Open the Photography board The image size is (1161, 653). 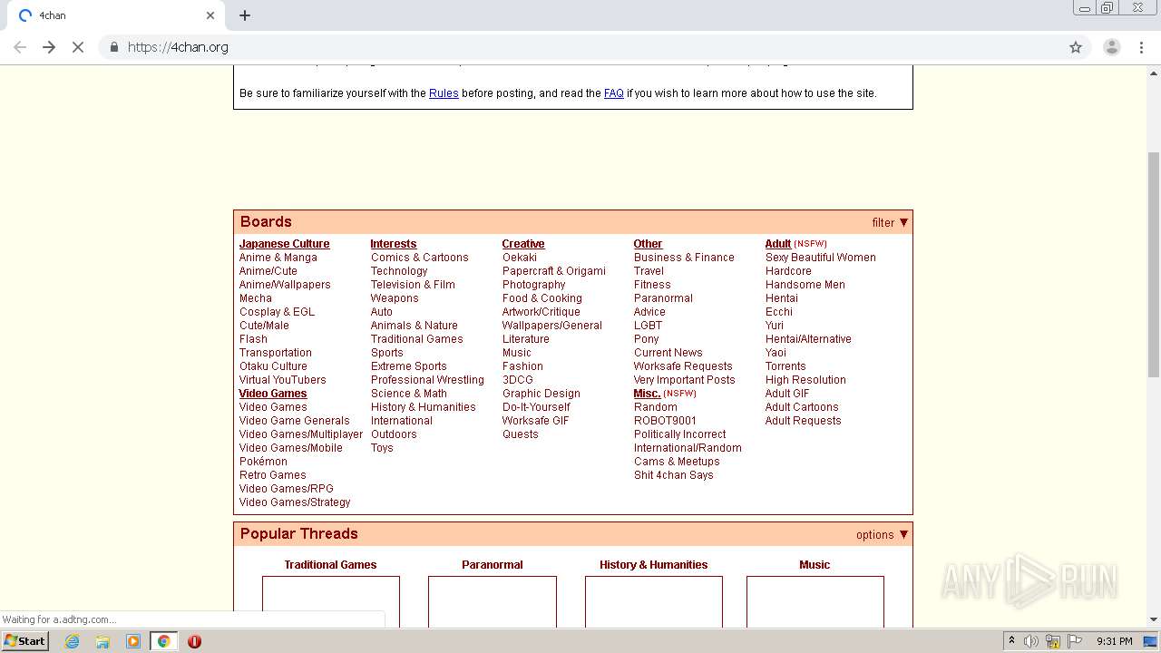click(x=534, y=285)
